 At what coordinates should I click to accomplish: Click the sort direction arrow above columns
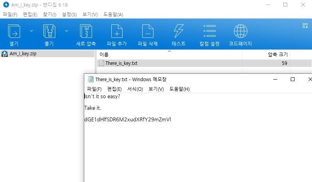[x=169, y=51]
